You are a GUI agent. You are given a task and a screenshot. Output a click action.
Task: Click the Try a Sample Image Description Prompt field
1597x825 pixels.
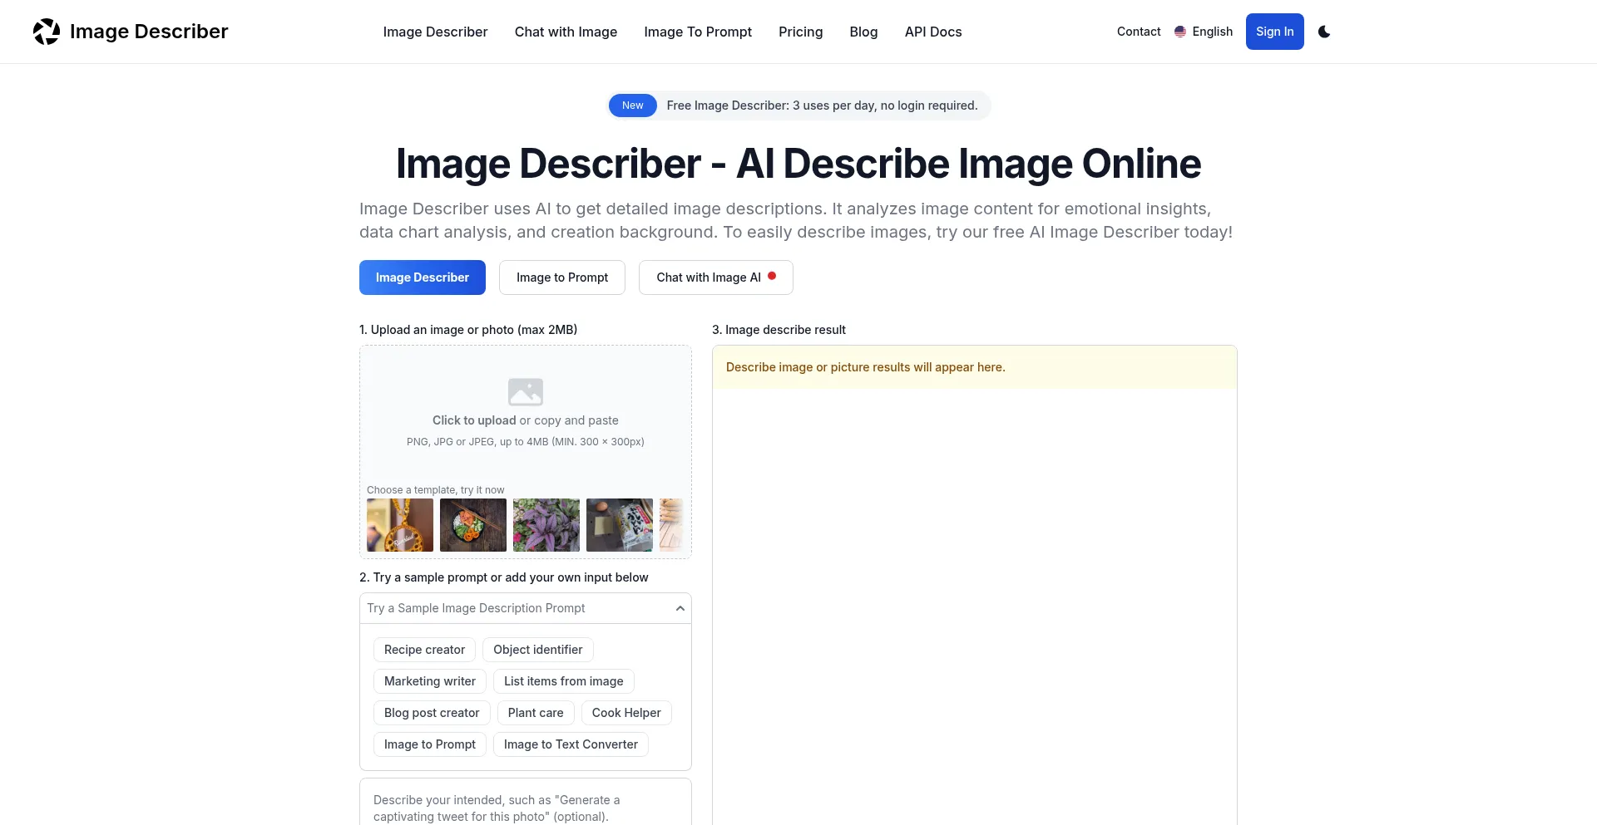click(x=526, y=608)
